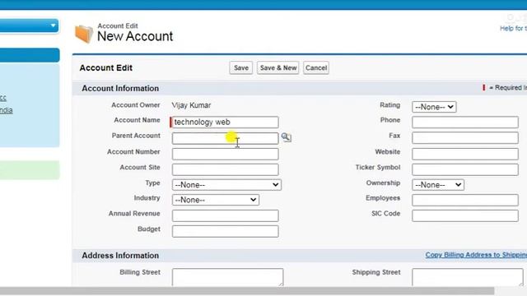
Task: Click the 'Vijay Kumar' owner name
Action: click(x=191, y=105)
